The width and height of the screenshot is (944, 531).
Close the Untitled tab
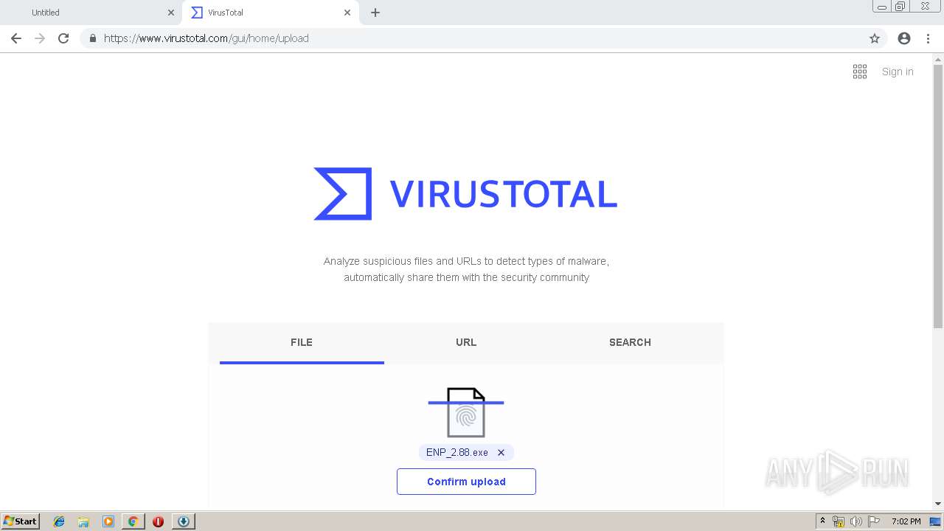tap(171, 13)
